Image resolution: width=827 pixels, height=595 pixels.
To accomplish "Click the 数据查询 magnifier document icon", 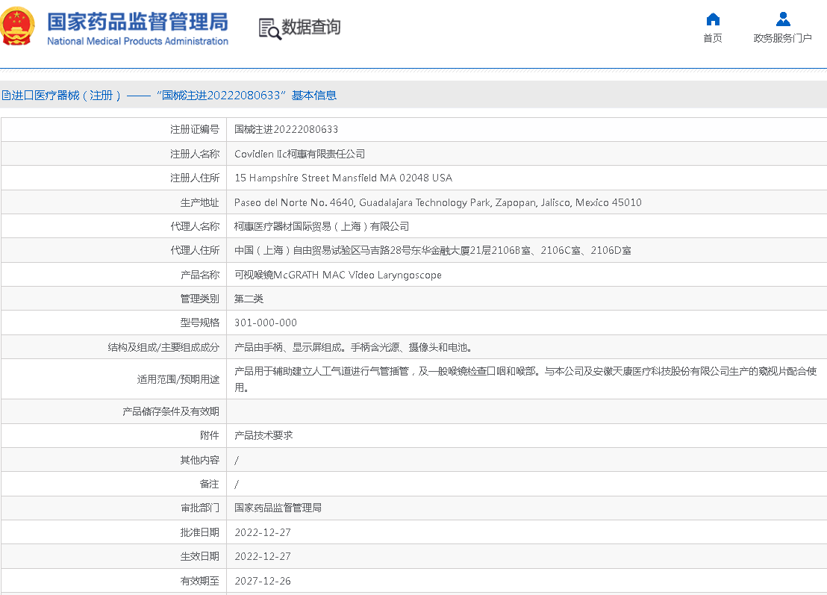I will coord(269,28).
